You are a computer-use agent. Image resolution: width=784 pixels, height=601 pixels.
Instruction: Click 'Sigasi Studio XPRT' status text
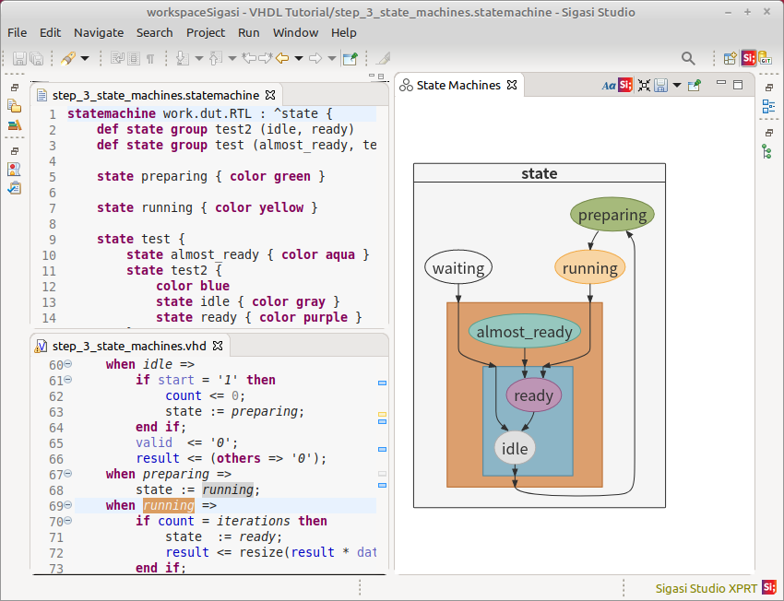[706, 588]
